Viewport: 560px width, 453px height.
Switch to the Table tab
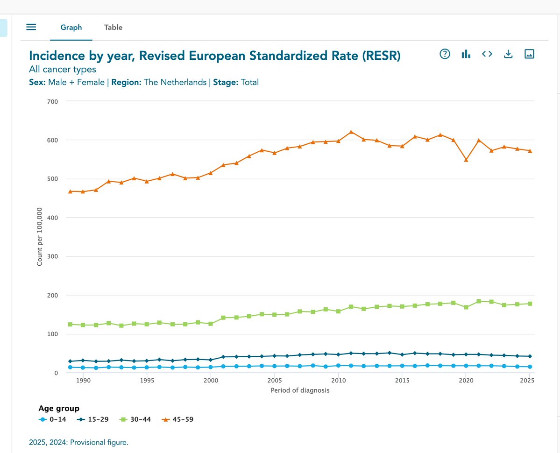[x=113, y=28]
